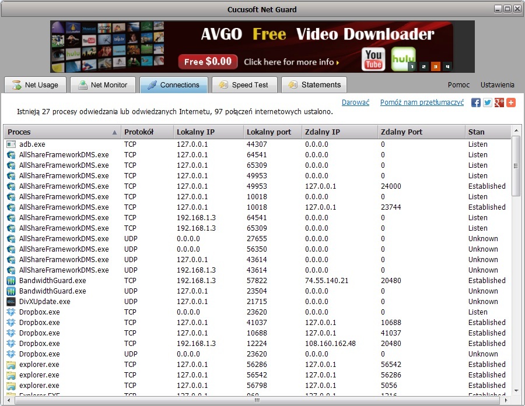Click the orange plus share icon

coord(511,103)
